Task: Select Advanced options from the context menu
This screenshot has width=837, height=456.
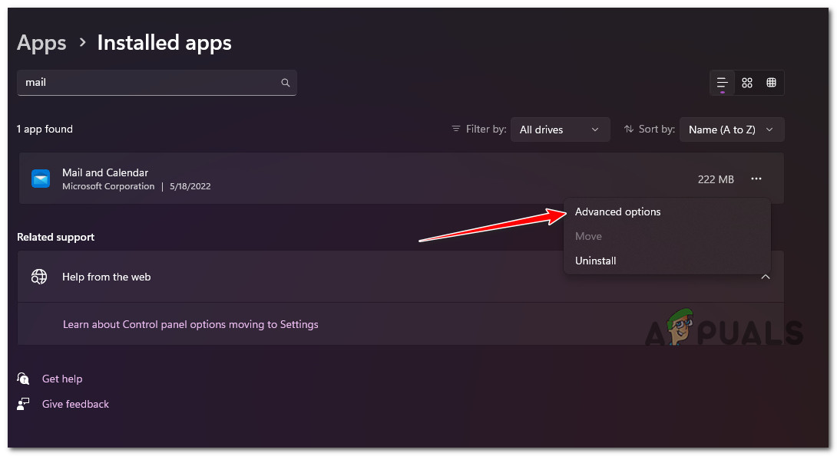Action: (618, 212)
